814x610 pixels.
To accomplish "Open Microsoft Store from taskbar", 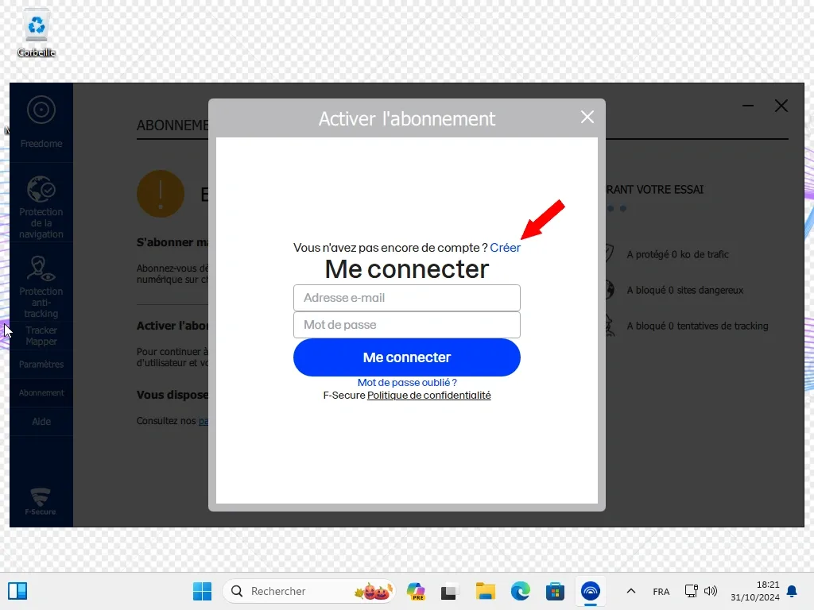I will pyautogui.click(x=555, y=591).
